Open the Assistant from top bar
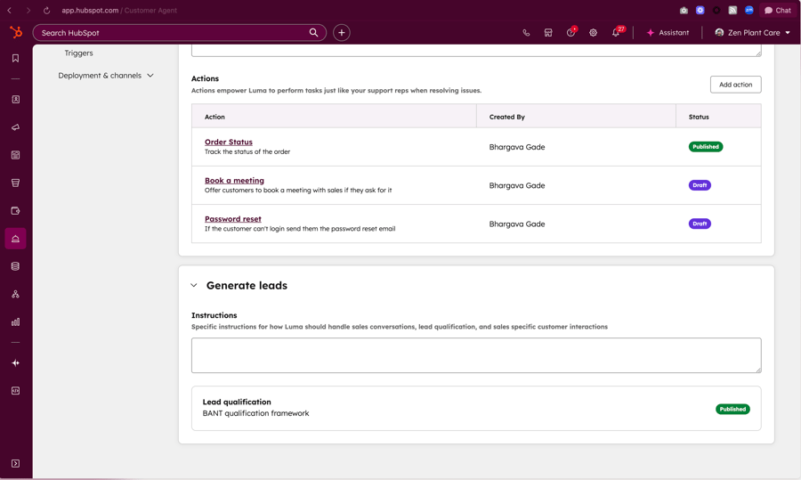The image size is (801, 480). click(667, 33)
